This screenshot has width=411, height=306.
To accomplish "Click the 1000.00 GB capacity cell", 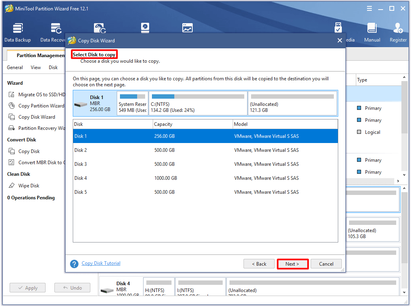I will coord(166,178).
